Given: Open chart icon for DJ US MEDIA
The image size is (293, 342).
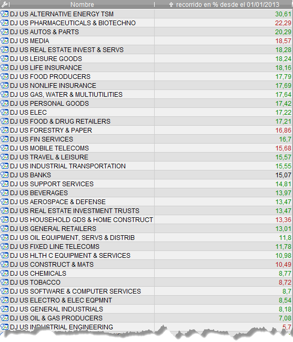Looking at the screenshot, I should [x=4, y=41].
